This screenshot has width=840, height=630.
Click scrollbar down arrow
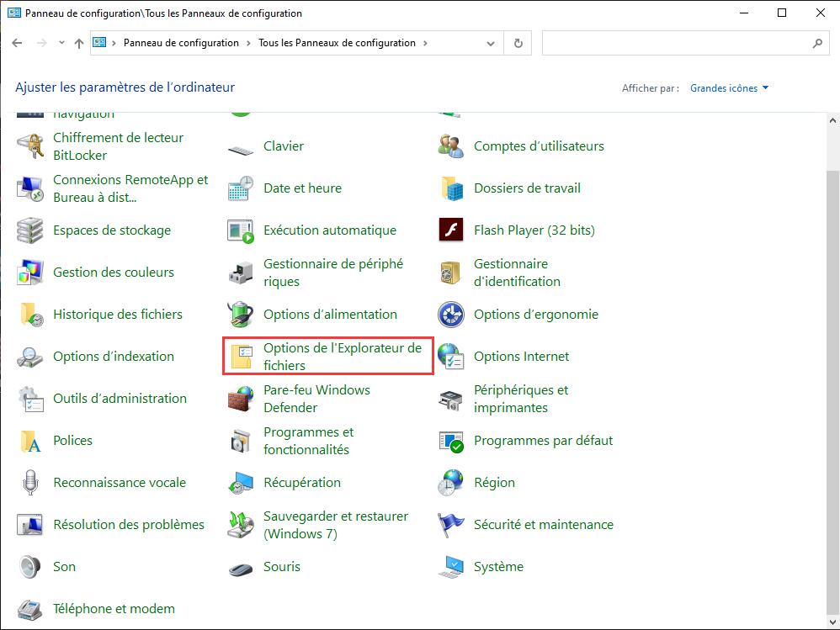832,622
